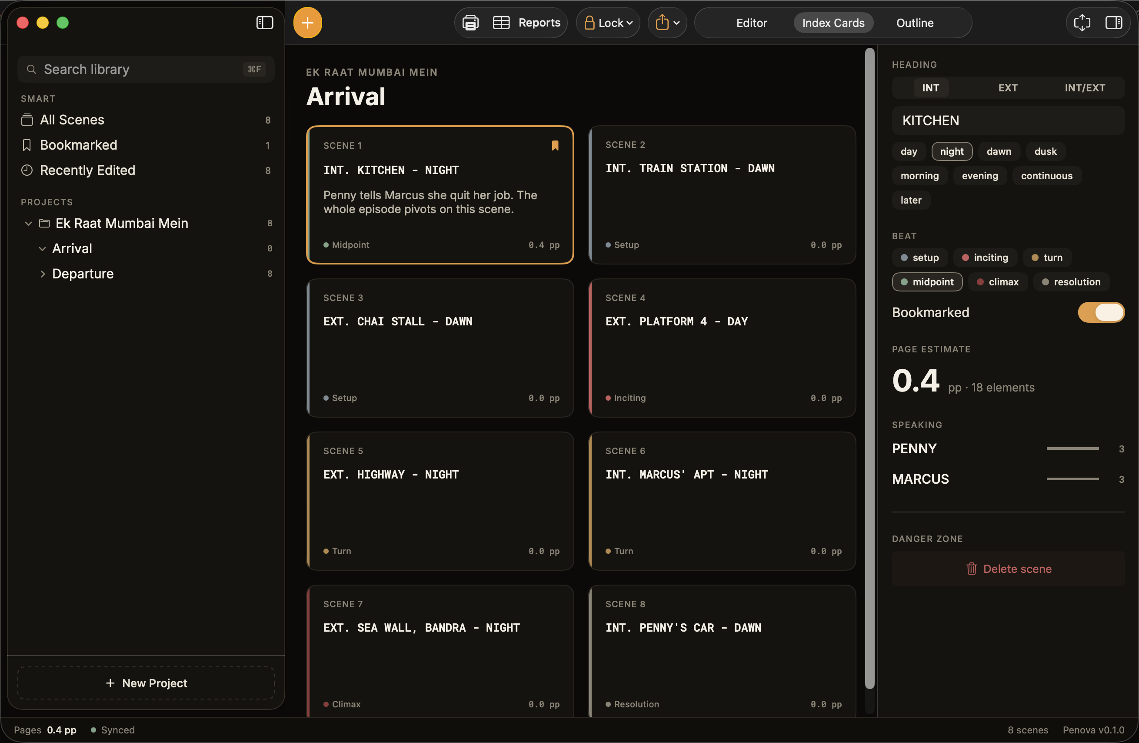Click the folder icon of Ek Raat Mumbai Mein

click(44, 223)
